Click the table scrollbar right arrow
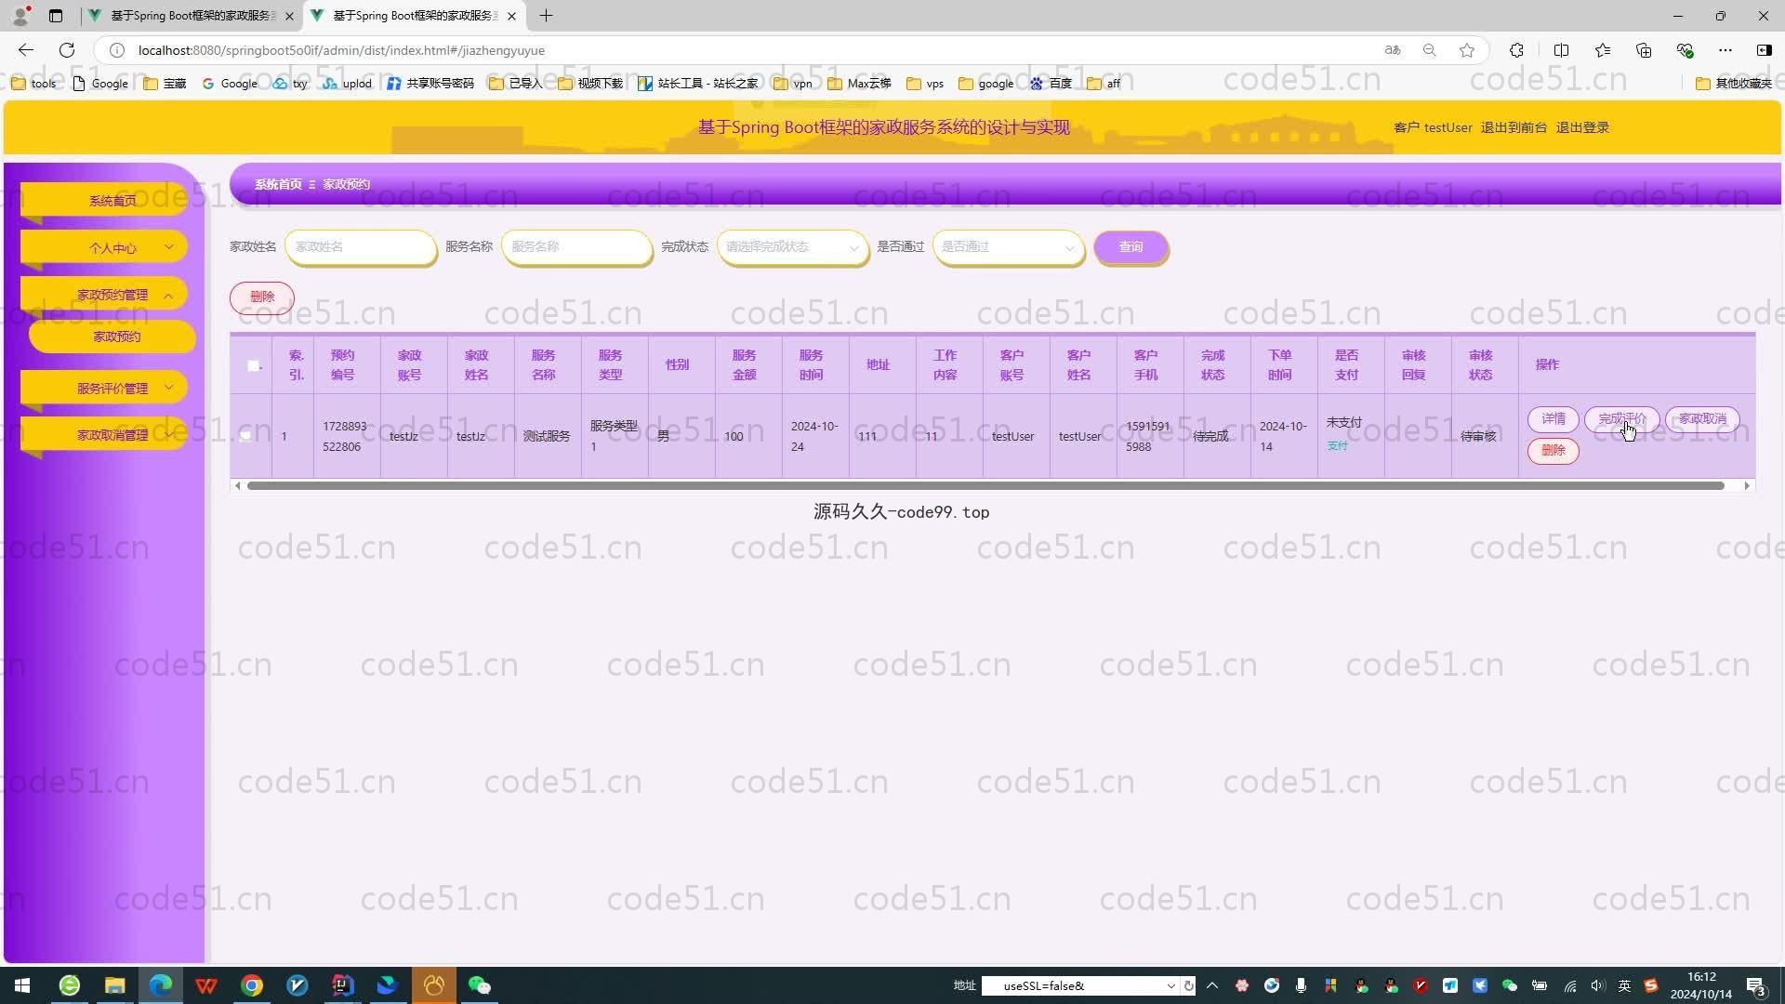Screen dimensions: 1785x1004 pyautogui.click(x=1747, y=485)
